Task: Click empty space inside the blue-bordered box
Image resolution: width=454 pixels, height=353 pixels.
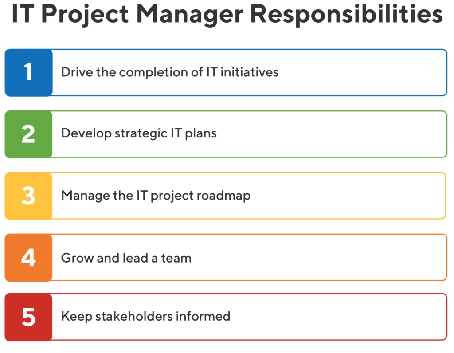Action: coord(362,73)
